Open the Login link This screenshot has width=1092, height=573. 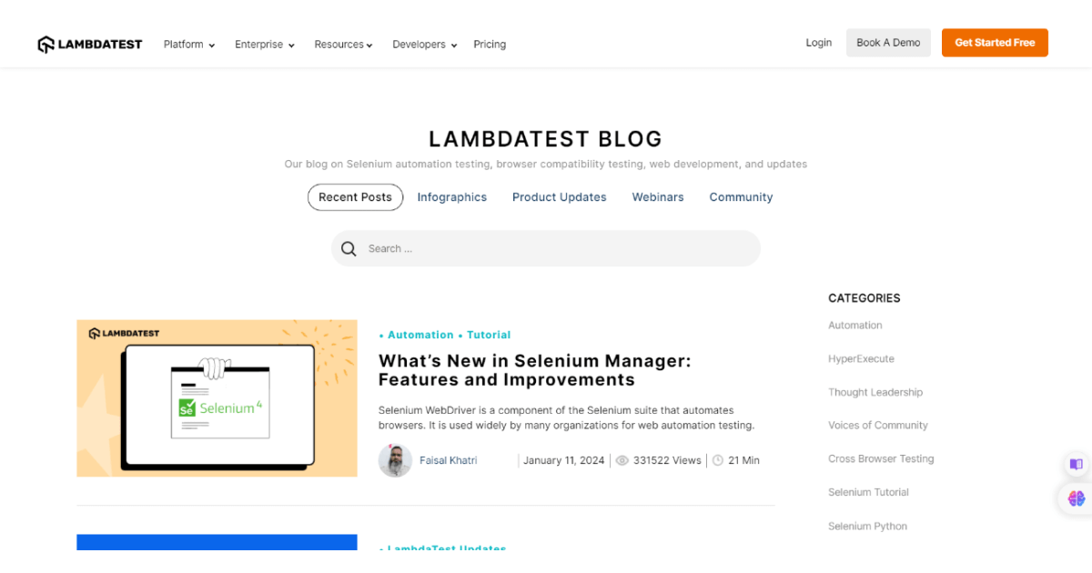tap(818, 43)
